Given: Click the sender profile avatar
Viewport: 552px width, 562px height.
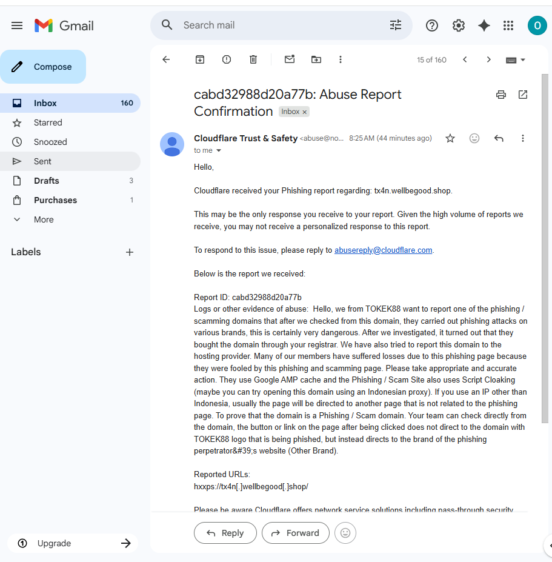Looking at the screenshot, I should (172, 144).
